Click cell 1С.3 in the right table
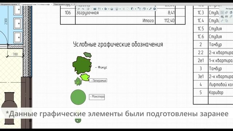 pos(201,13)
